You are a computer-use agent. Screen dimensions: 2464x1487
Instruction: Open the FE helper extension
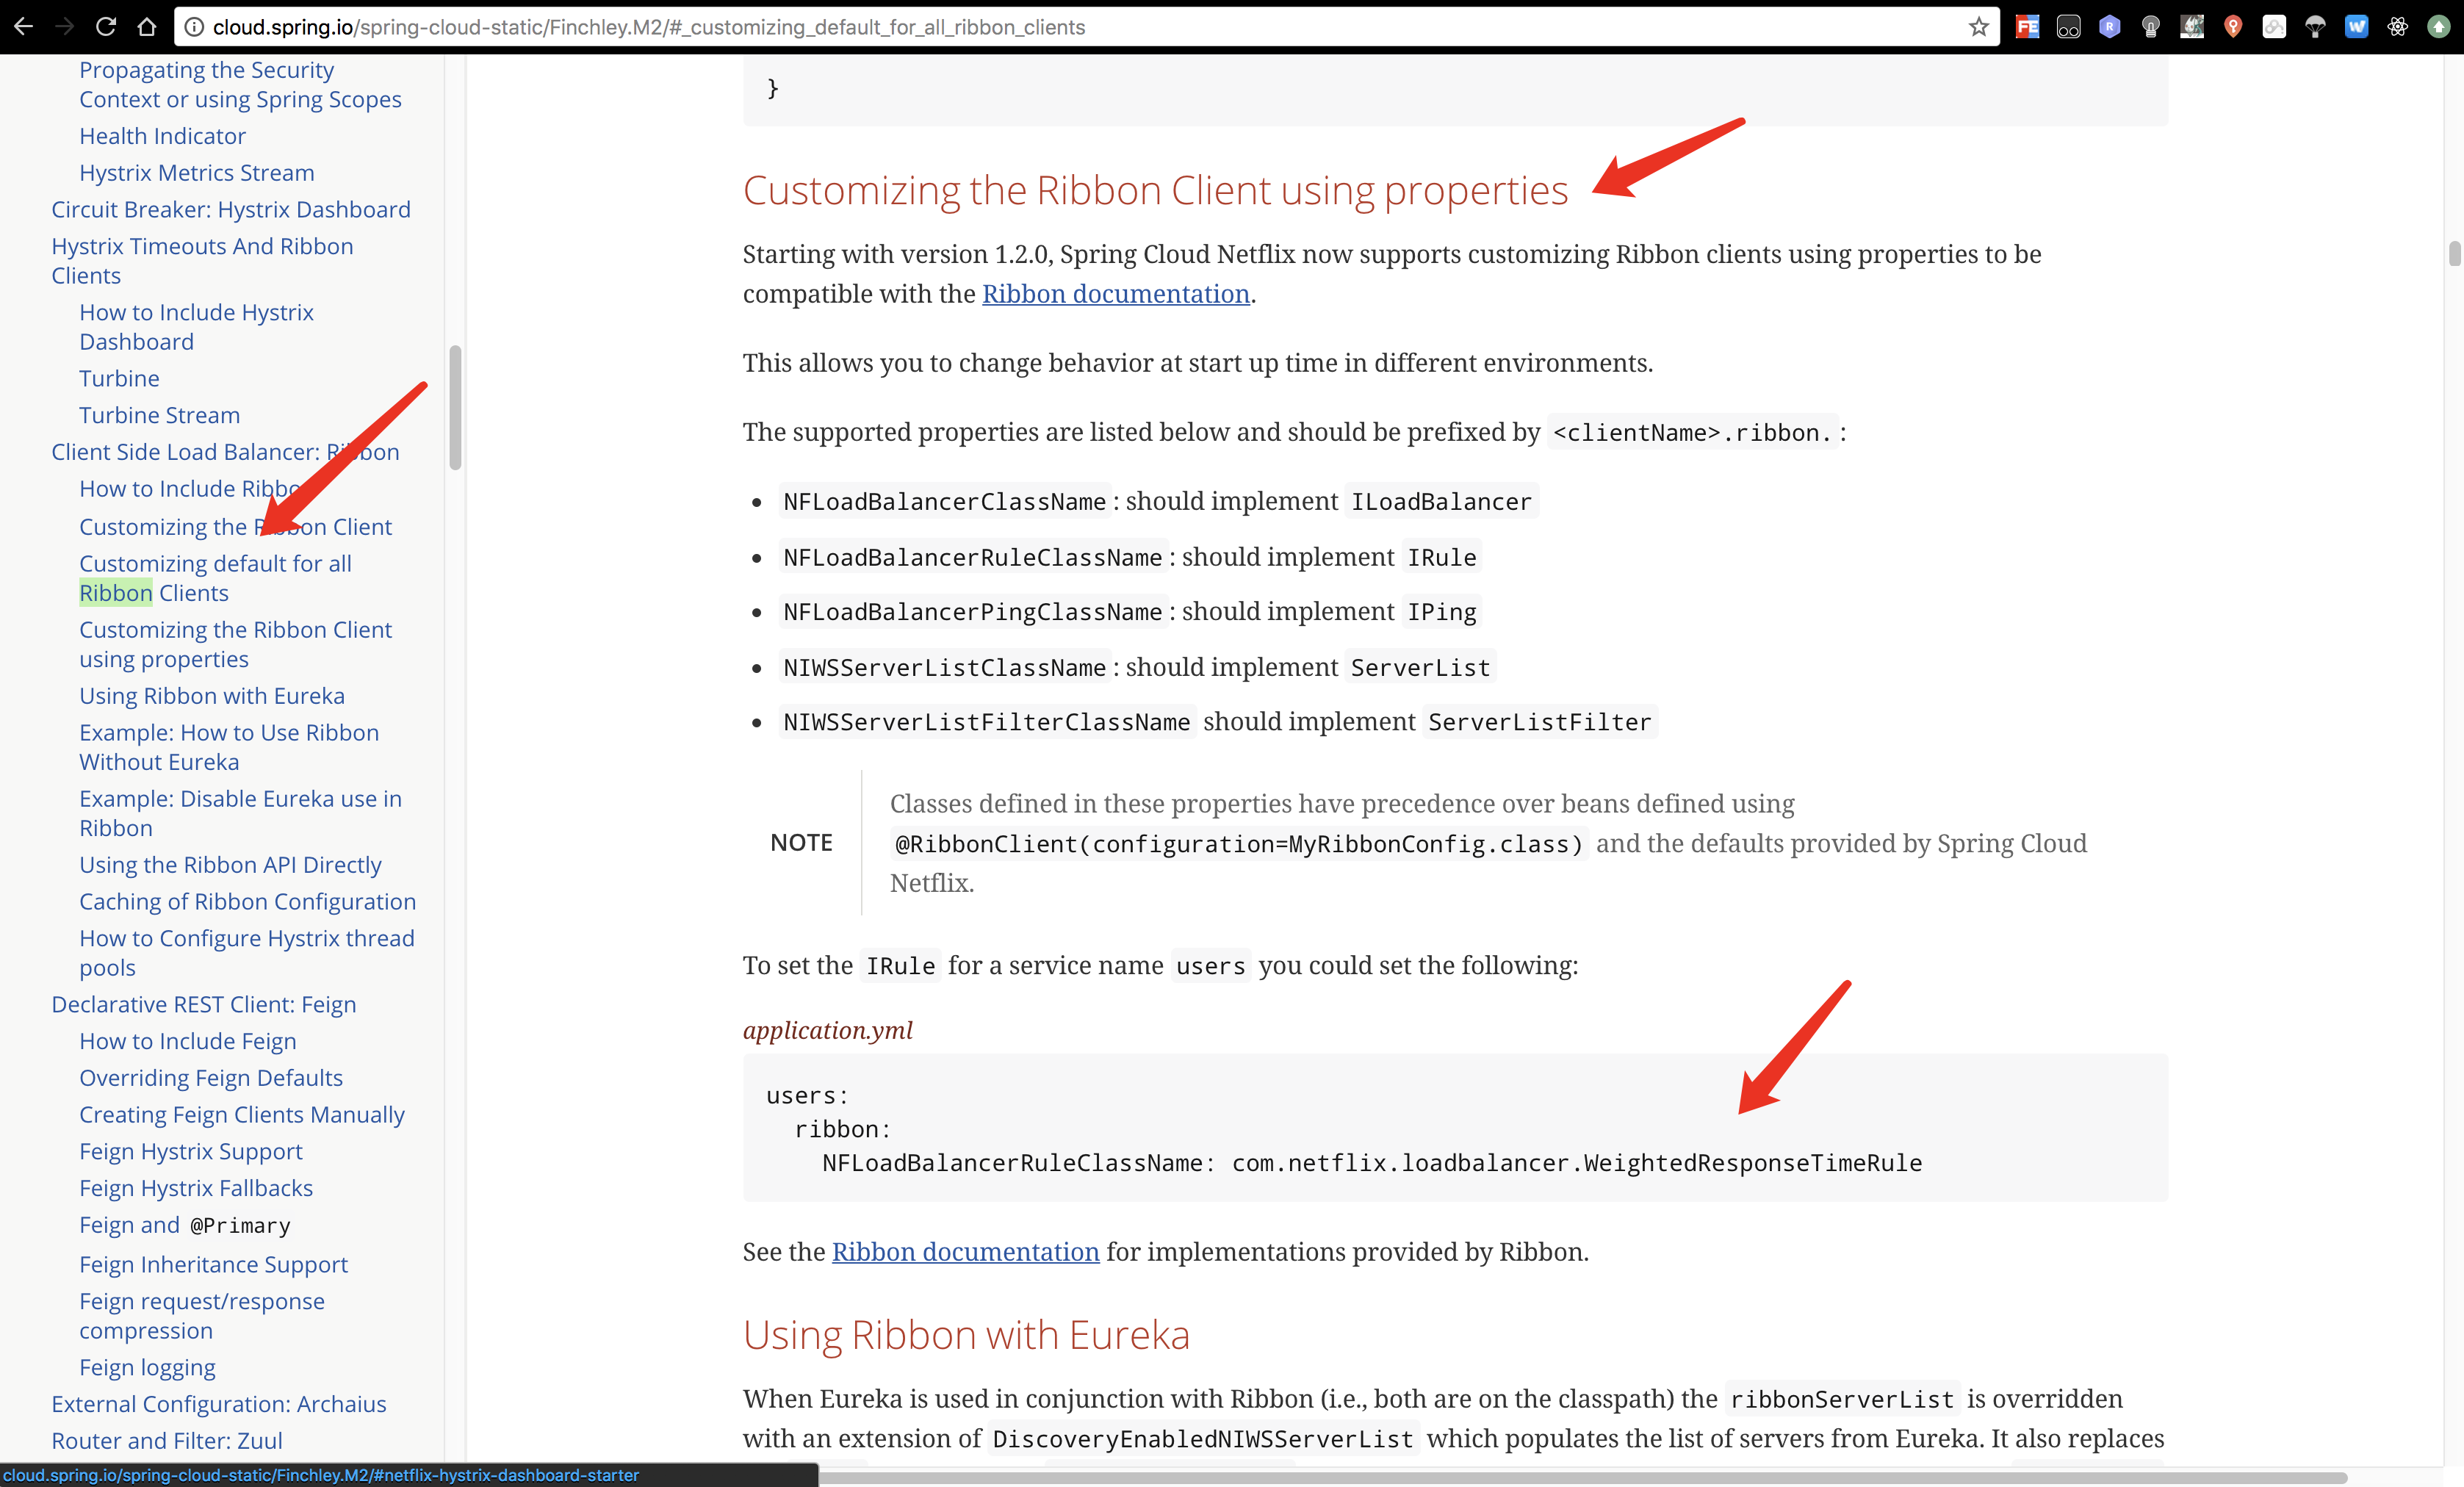coord(2027,27)
